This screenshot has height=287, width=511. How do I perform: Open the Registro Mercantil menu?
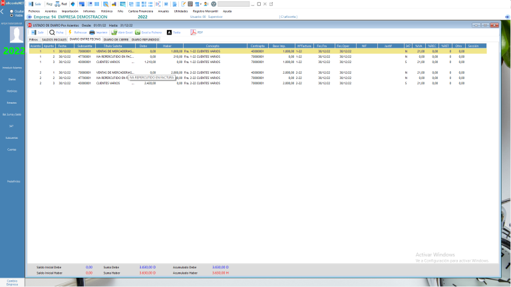[x=205, y=11]
